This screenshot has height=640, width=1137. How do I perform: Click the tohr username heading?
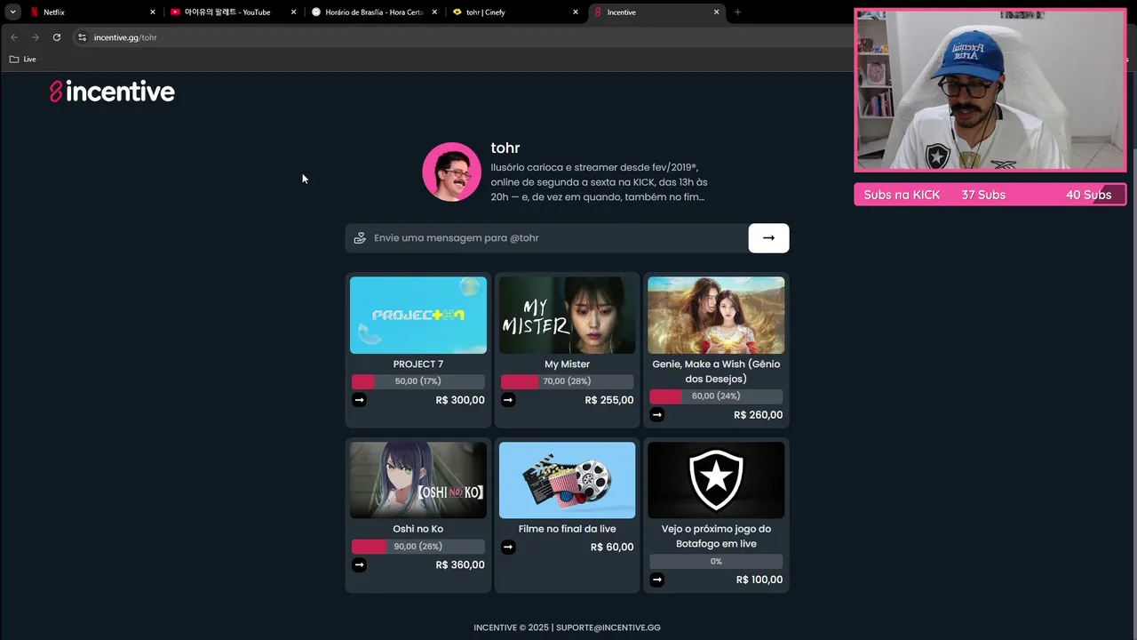coord(505,148)
